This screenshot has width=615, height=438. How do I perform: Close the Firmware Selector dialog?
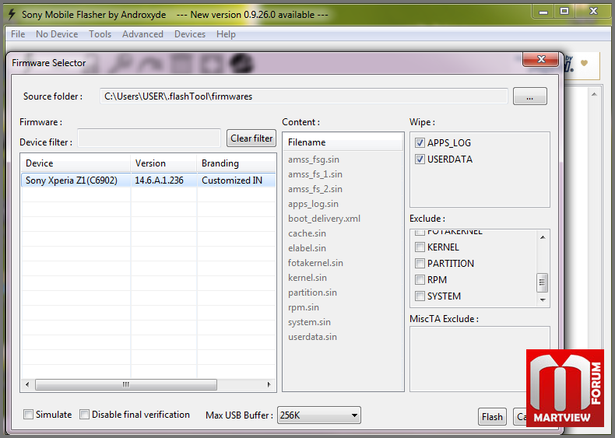tap(541, 59)
